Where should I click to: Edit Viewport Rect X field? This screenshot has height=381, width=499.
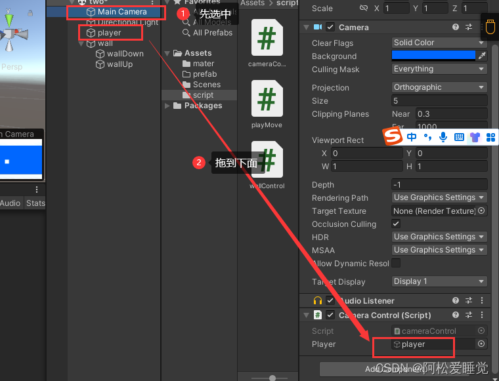pyautogui.click(x=367, y=153)
